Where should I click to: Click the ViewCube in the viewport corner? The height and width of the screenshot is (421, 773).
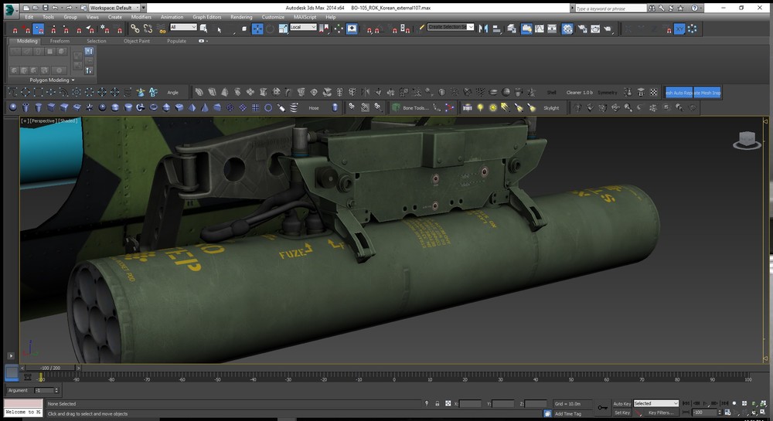[x=746, y=140]
